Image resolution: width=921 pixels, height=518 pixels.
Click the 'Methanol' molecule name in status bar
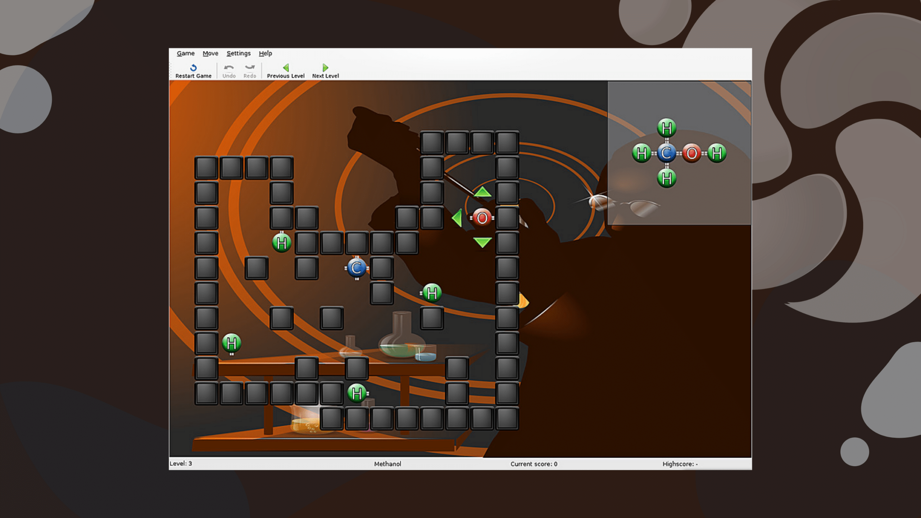coord(387,464)
